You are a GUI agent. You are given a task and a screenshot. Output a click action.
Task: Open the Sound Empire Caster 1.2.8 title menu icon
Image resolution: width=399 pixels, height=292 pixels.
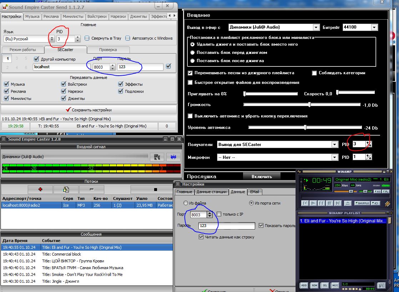click(x=4, y=139)
